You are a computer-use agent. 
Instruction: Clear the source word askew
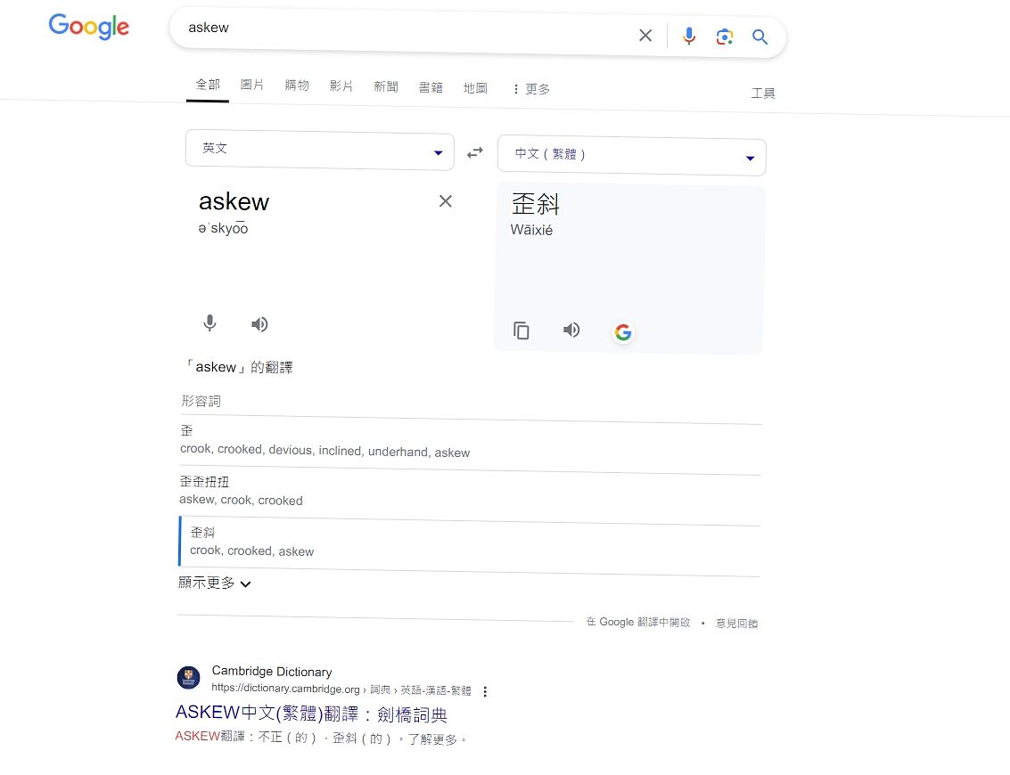pos(446,201)
